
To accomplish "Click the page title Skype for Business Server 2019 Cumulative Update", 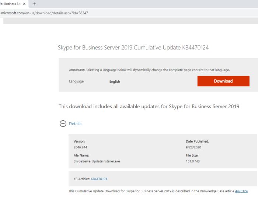I will (x=133, y=48).
